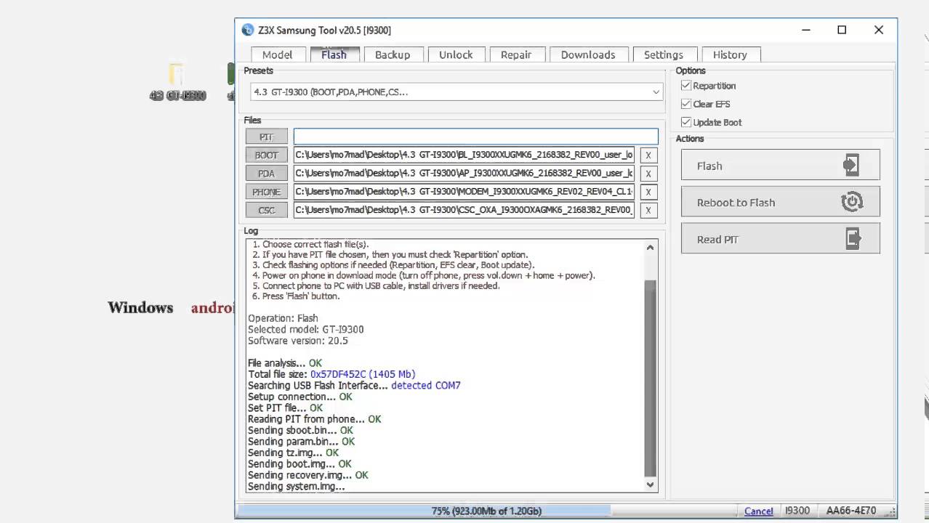Screen dimensions: 929x523
Task: Click the Z3X Samsung Tool title icon
Action: [248, 30]
